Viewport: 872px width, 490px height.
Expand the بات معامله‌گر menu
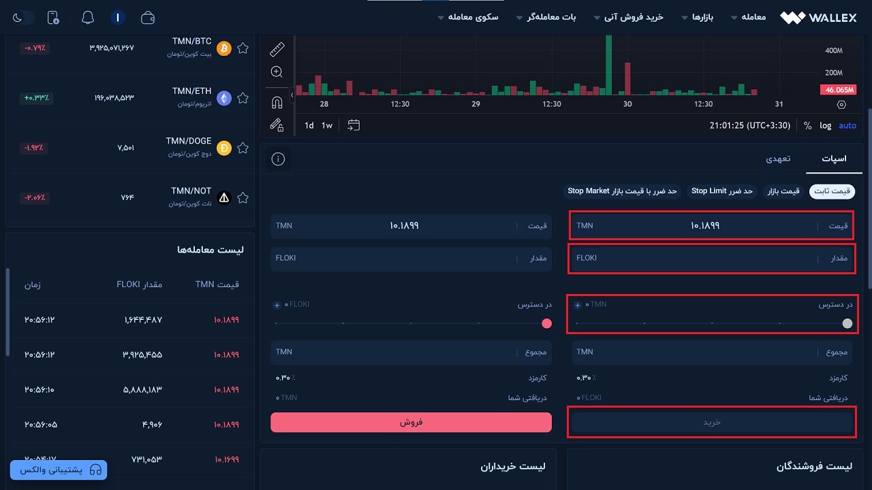pos(546,17)
